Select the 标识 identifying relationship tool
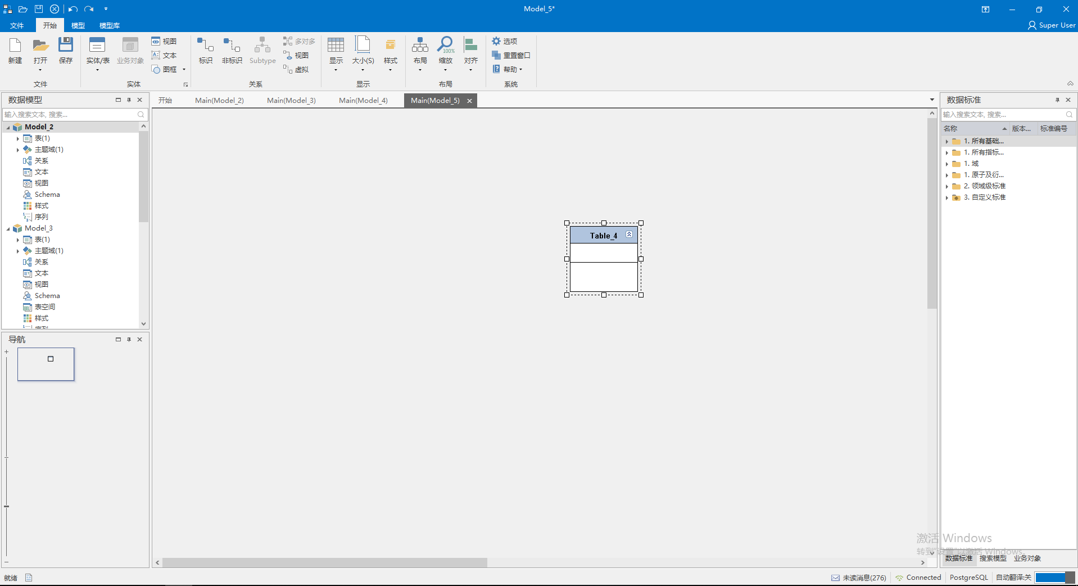Viewport: 1078px width, 586px height. point(205,45)
